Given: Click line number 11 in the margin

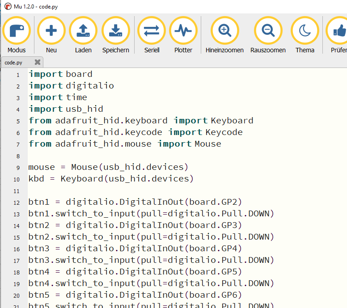Looking at the screenshot, I should tap(17, 191).
